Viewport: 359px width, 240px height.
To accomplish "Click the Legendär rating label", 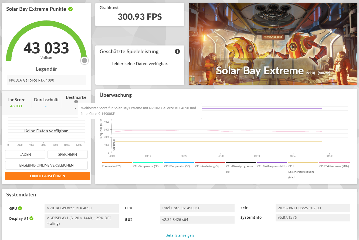I will 46,69.
